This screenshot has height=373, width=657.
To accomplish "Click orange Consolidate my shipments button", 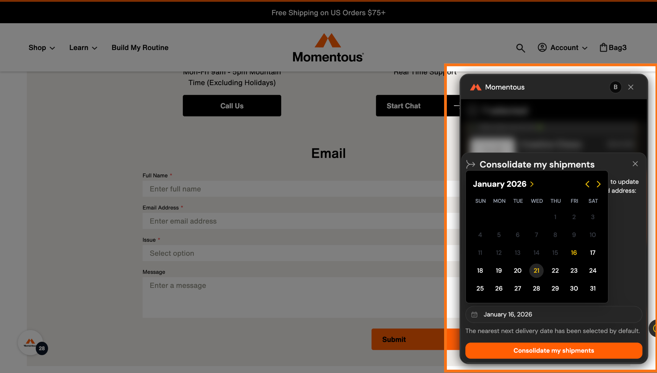I will (x=554, y=350).
